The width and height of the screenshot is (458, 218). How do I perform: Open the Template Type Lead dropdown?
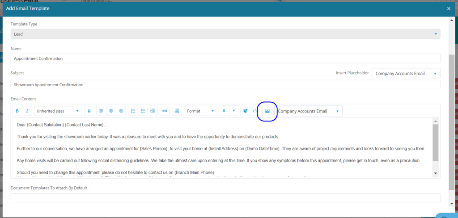point(225,34)
